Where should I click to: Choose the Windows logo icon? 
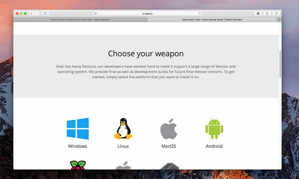[78, 129]
